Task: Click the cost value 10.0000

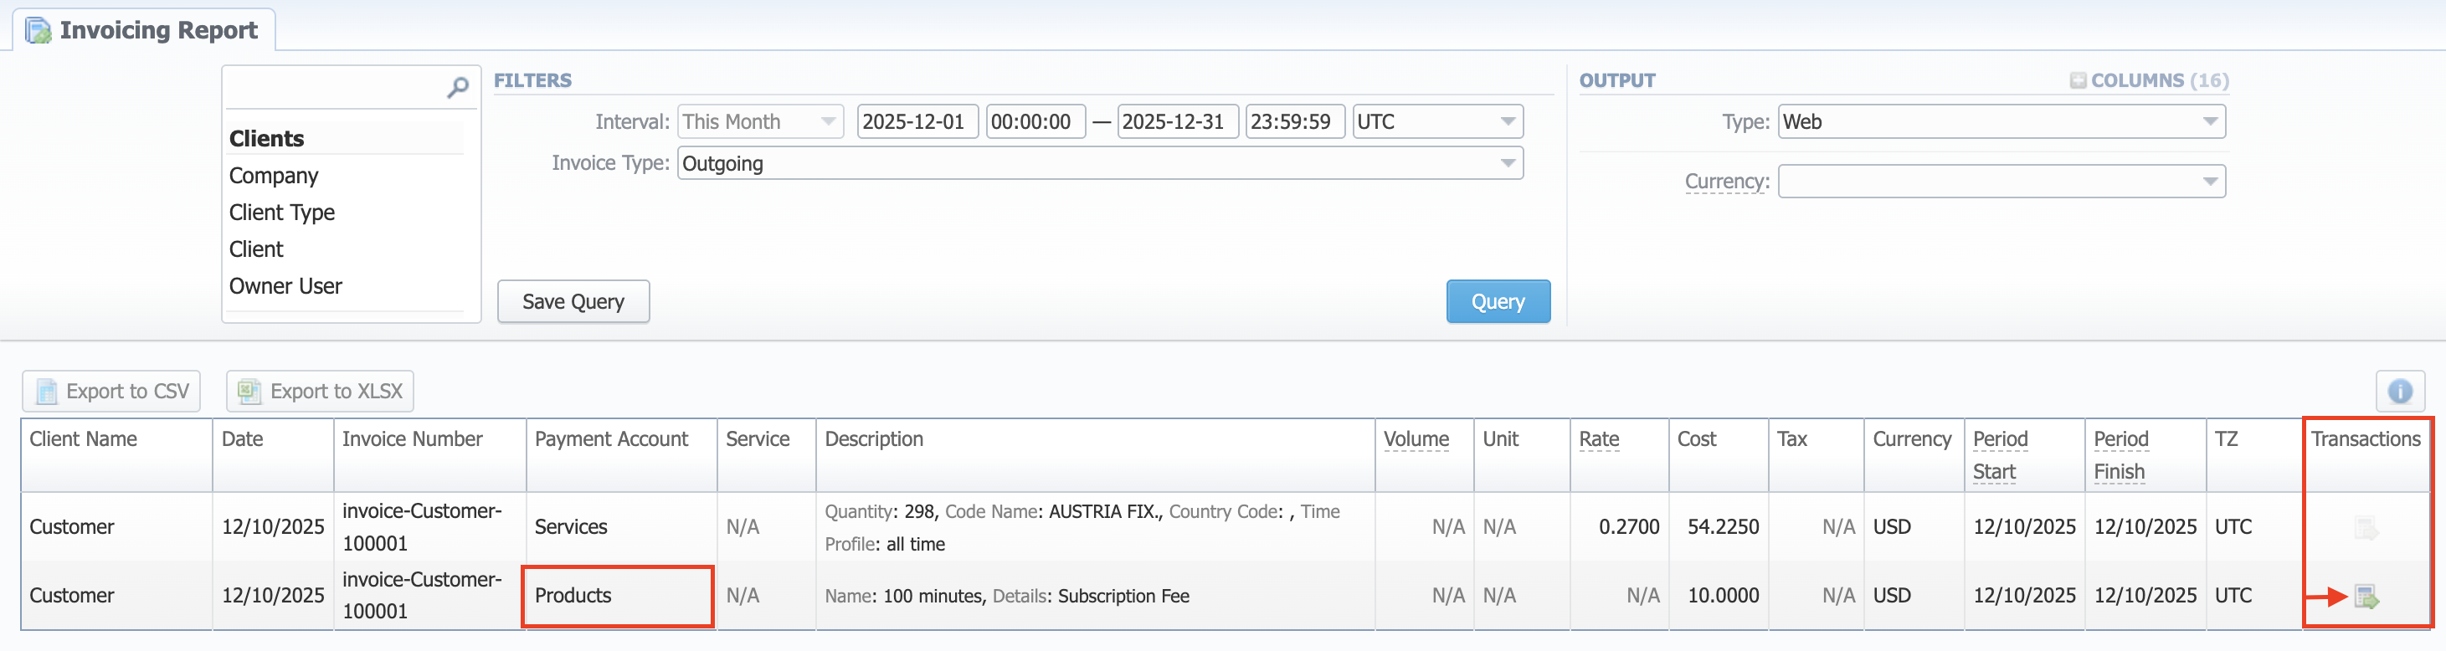Action: (x=1723, y=596)
